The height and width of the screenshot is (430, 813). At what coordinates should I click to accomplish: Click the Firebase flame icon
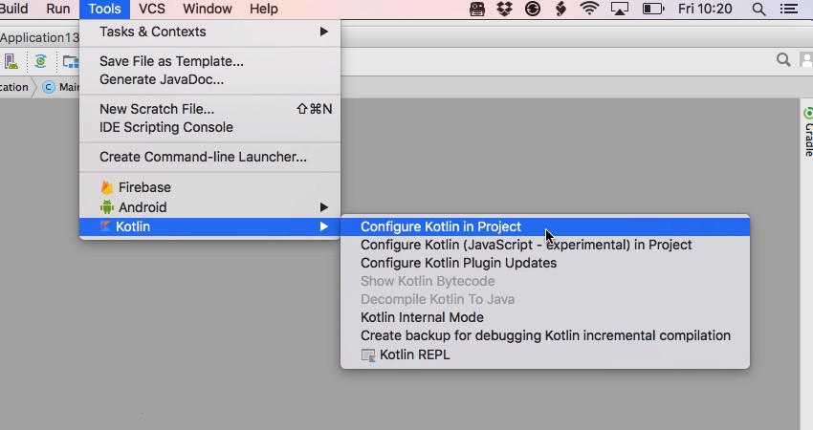coord(107,187)
